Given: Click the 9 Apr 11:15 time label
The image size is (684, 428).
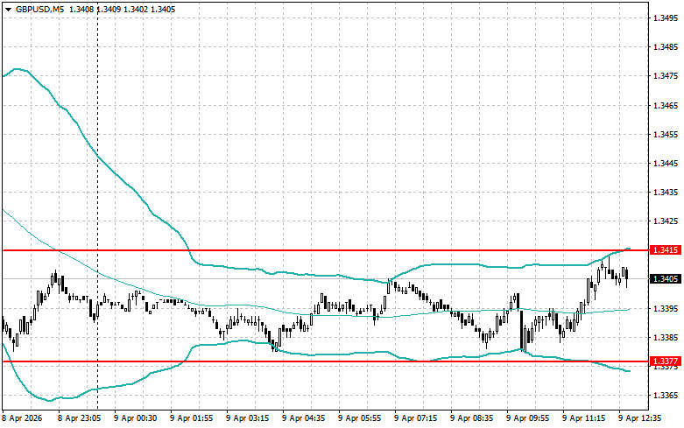Looking at the screenshot, I should point(583,418).
